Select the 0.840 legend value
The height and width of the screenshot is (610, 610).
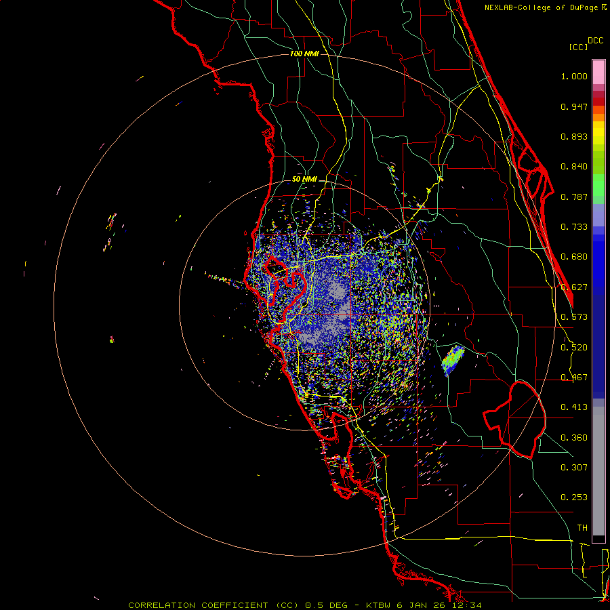[574, 167]
